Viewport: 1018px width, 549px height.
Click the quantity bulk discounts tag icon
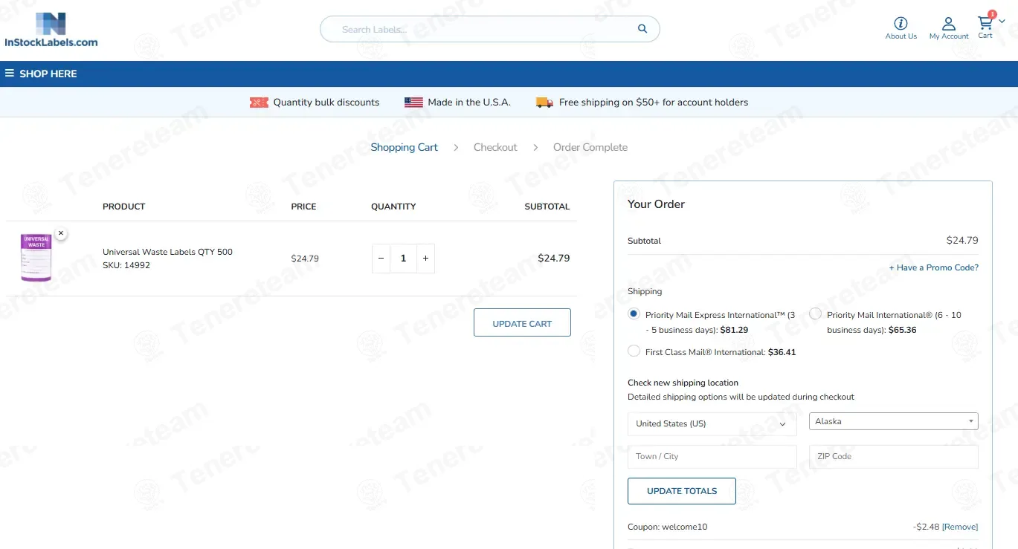tap(259, 103)
